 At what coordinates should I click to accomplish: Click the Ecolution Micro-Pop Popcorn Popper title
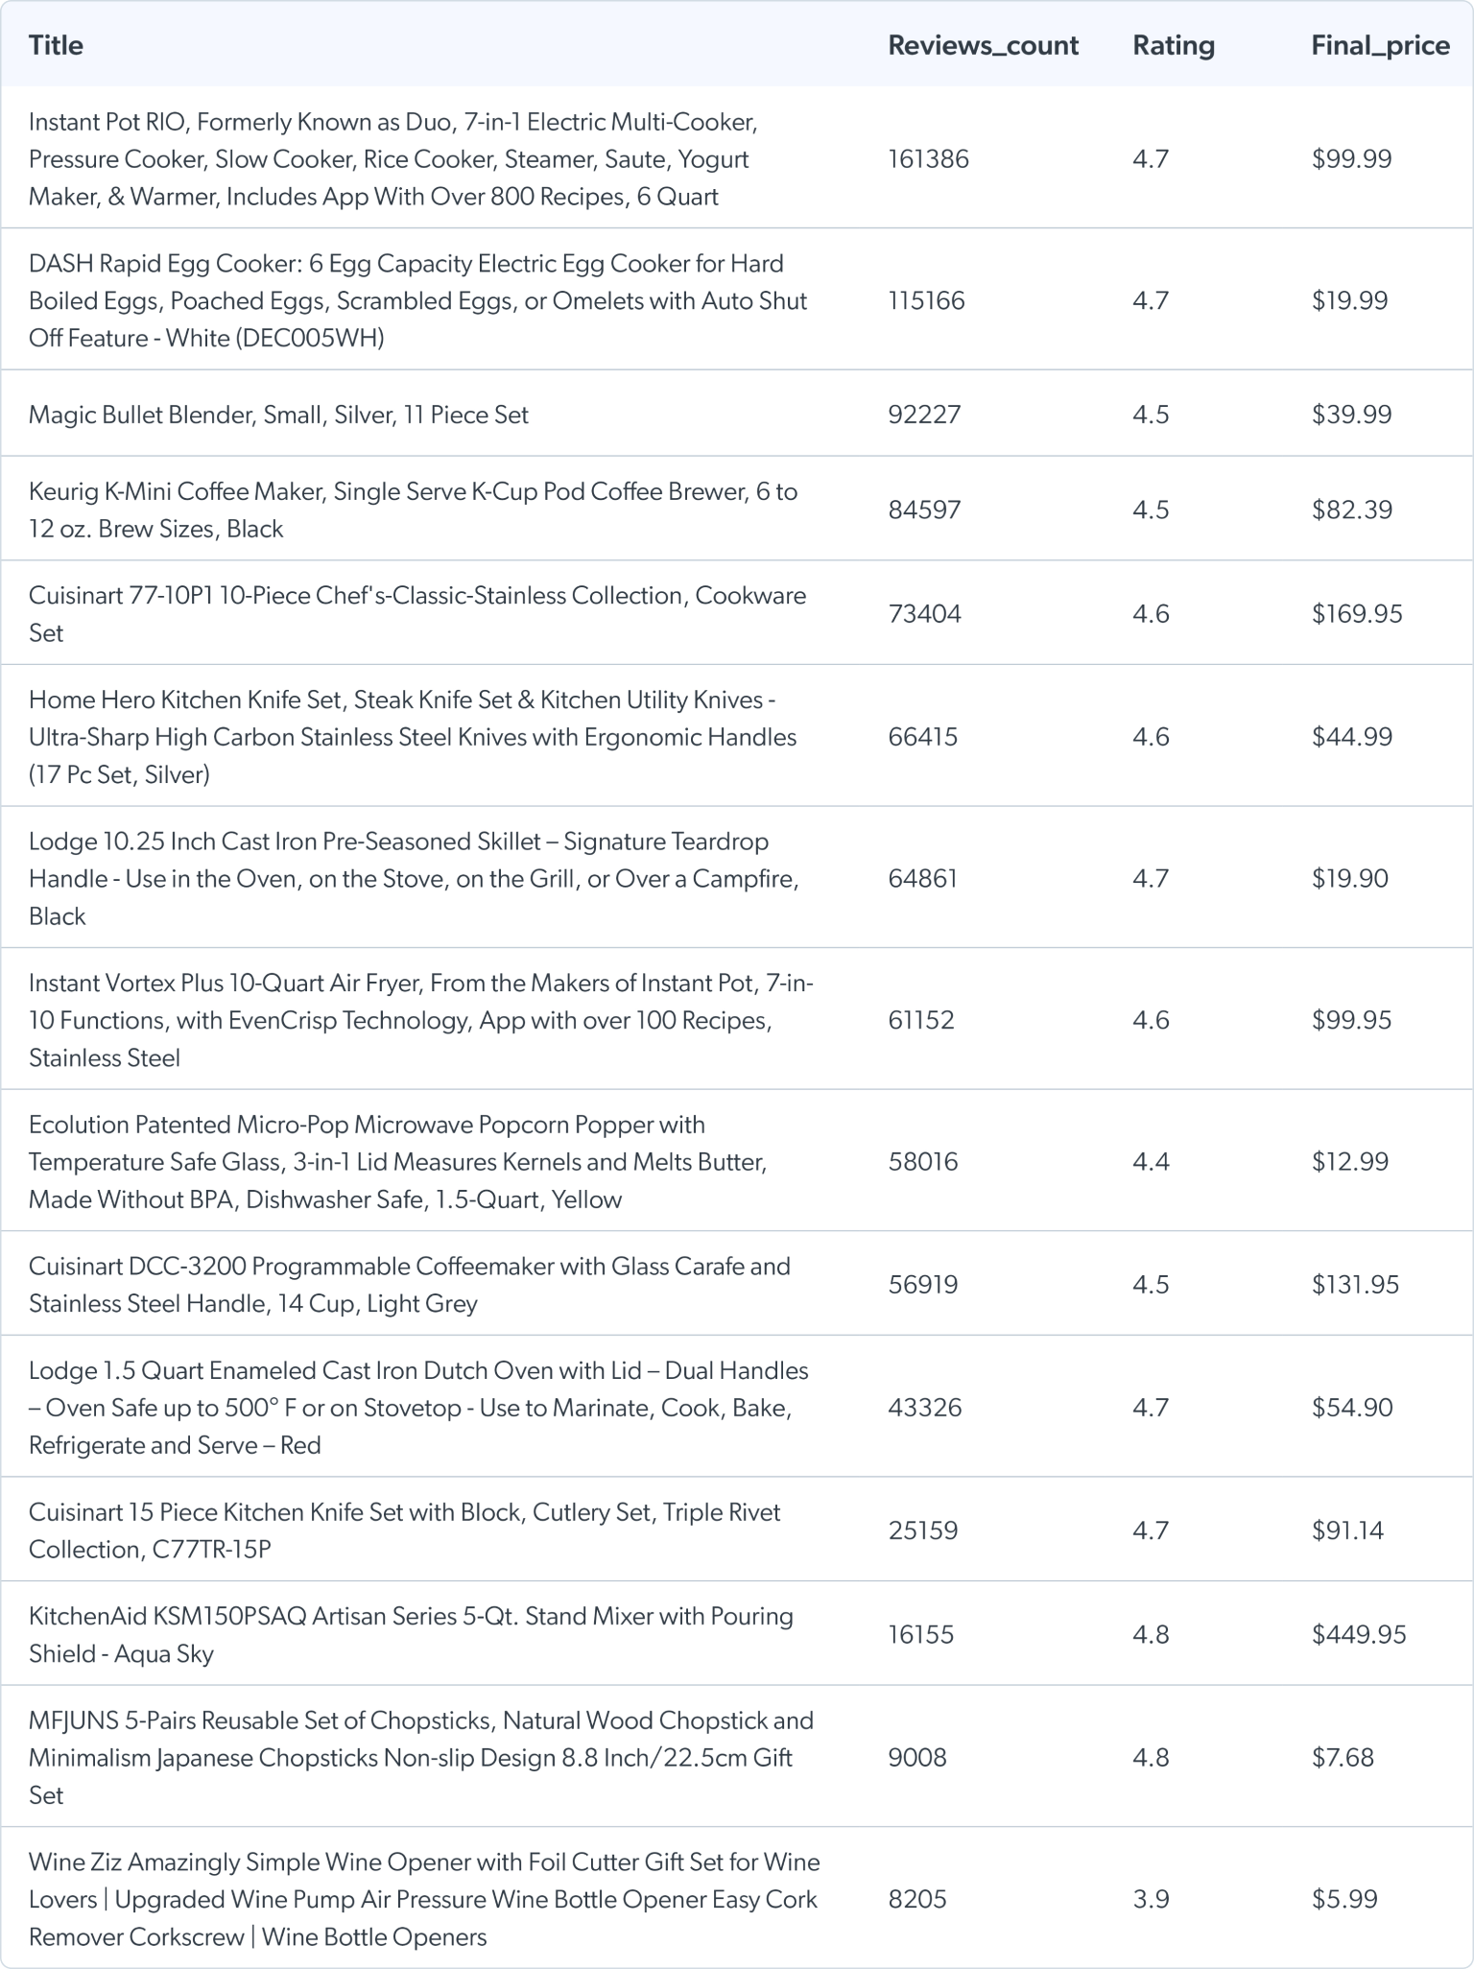click(397, 1162)
